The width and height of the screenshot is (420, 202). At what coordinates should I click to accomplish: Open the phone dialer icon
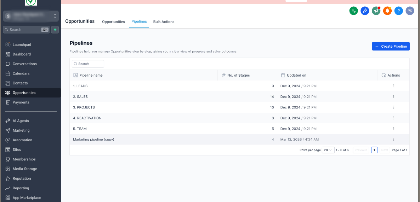click(x=353, y=11)
